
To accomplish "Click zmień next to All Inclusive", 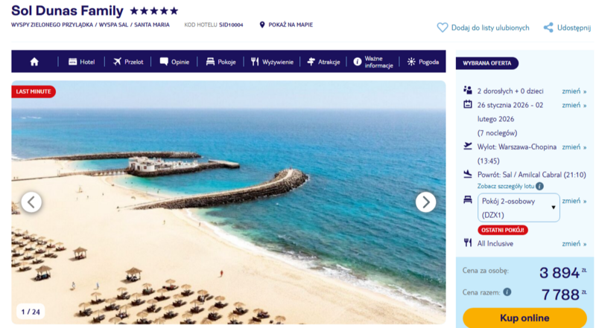I will [x=574, y=244].
